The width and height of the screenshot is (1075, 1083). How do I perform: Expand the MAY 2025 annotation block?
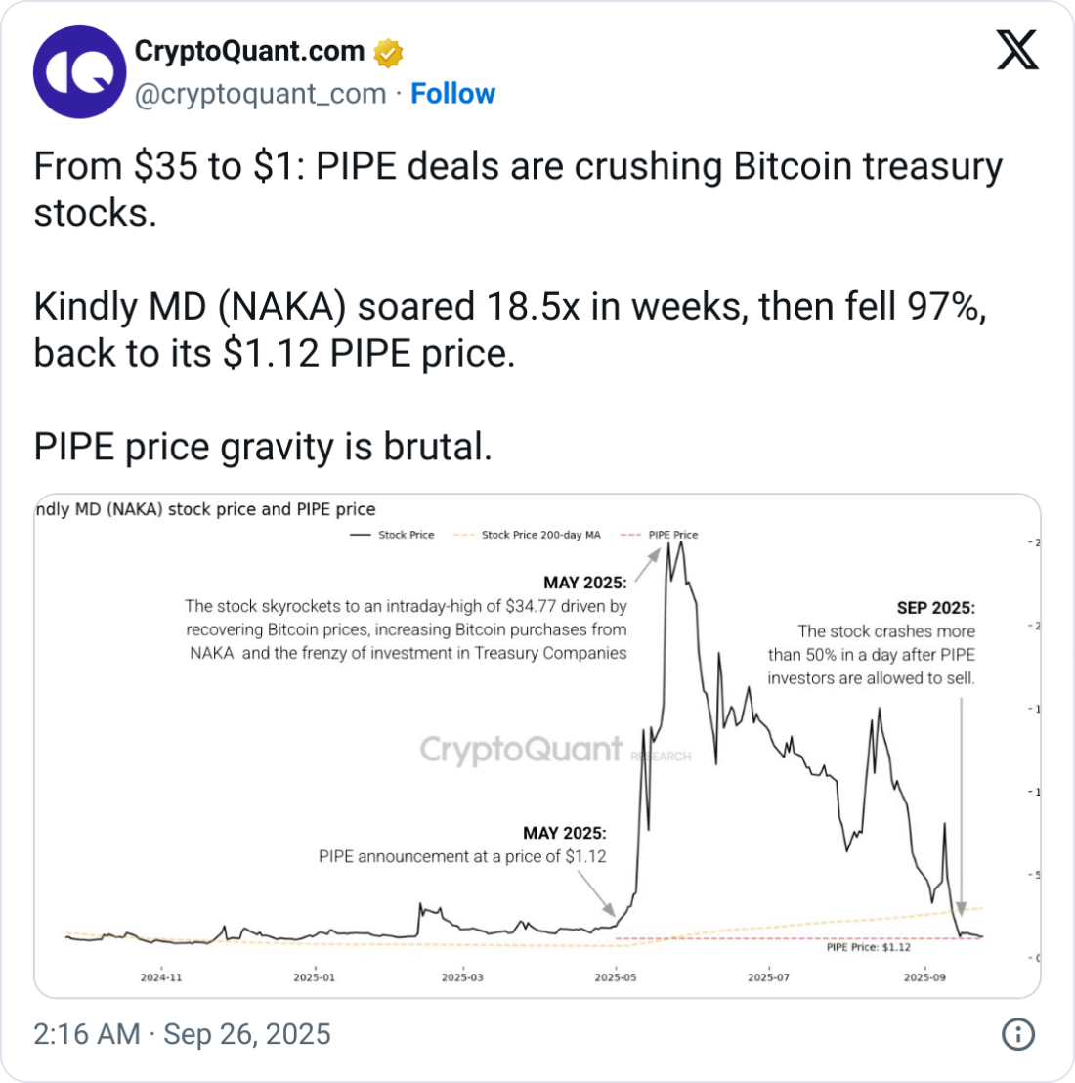(406, 618)
